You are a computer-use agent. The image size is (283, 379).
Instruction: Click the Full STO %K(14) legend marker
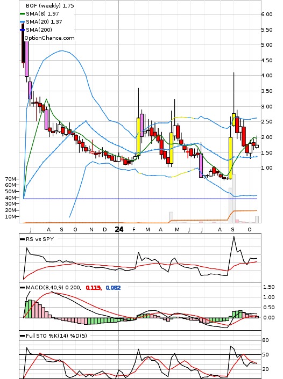[x=22, y=336]
